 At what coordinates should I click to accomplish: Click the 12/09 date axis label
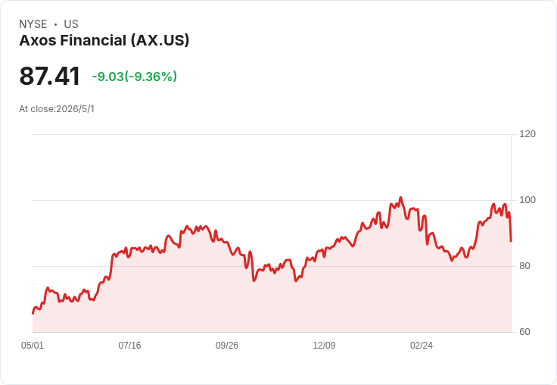click(x=324, y=346)
